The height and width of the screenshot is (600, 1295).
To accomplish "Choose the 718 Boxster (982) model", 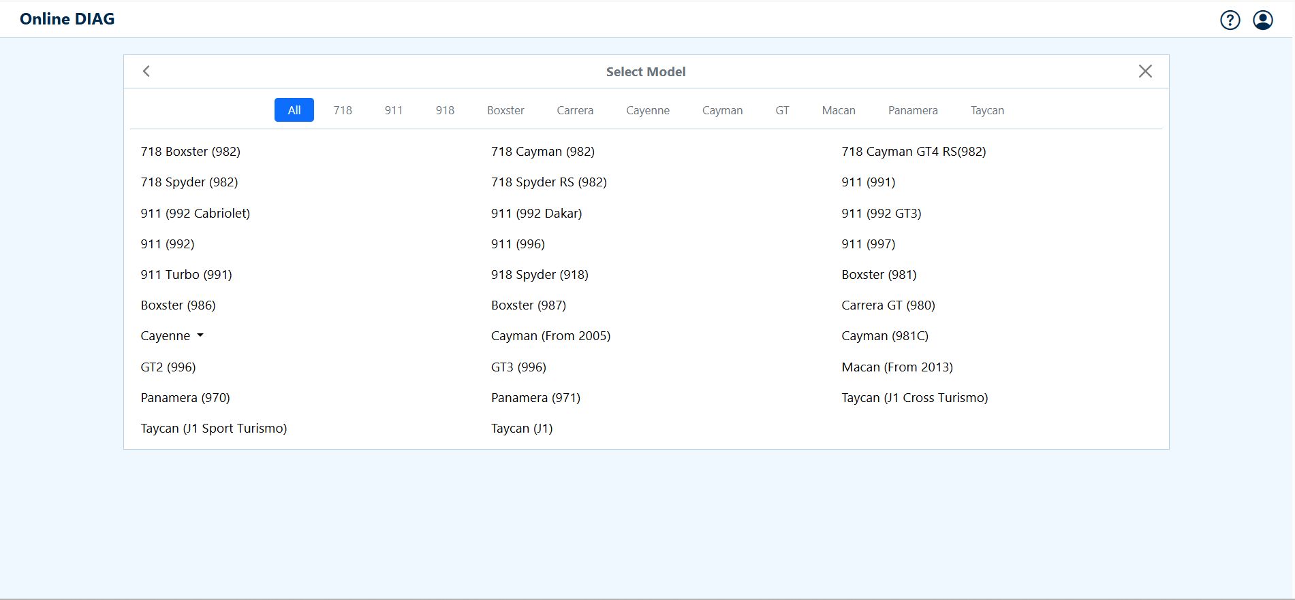I will pyautogui.click(x=190, y=152).
